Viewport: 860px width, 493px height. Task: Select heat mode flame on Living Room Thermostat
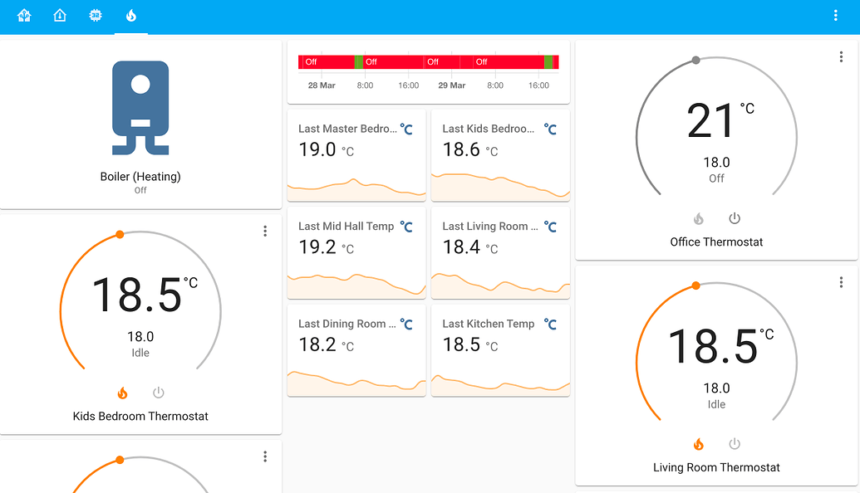699,444
